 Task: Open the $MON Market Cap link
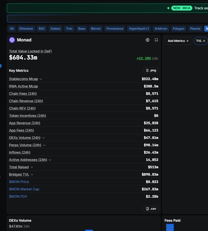(x=24, y=189)
